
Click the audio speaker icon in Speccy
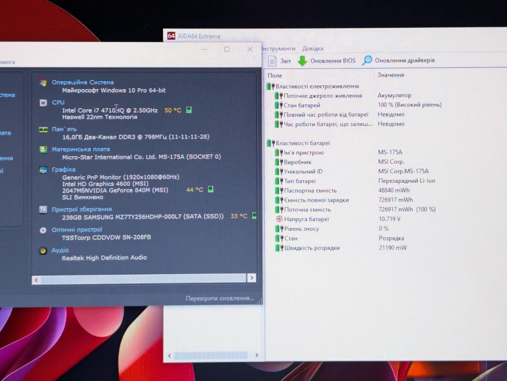43,251
